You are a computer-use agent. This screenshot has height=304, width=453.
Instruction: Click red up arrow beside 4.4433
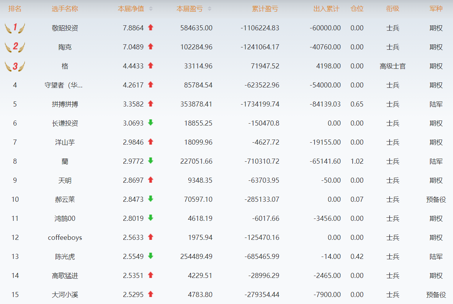pos(150,66)
